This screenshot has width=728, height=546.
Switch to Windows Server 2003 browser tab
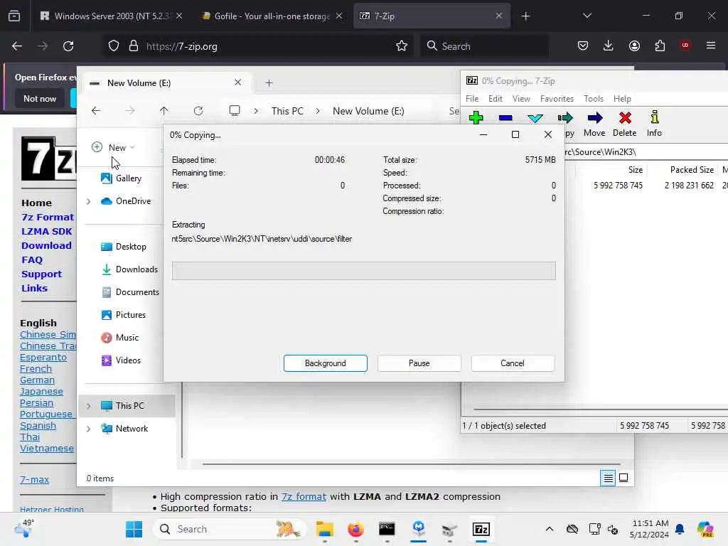[x=110, y=16]
